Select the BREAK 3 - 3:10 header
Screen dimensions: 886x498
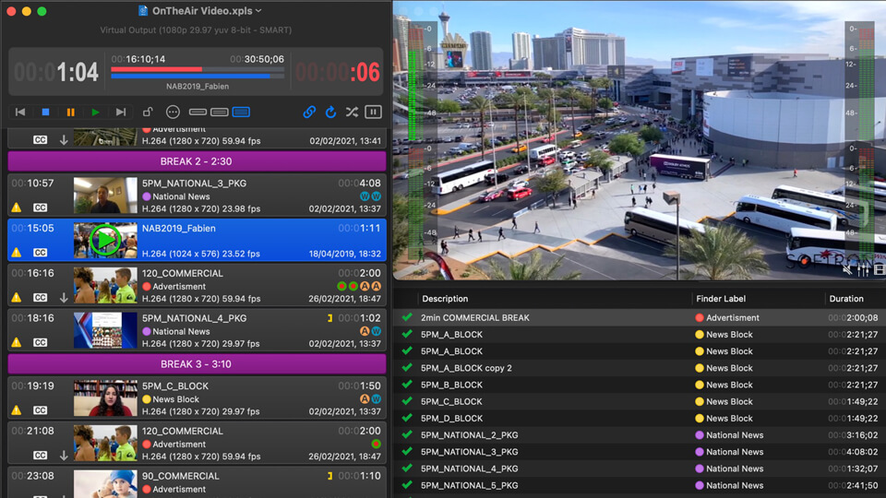[x=197, y=364]
